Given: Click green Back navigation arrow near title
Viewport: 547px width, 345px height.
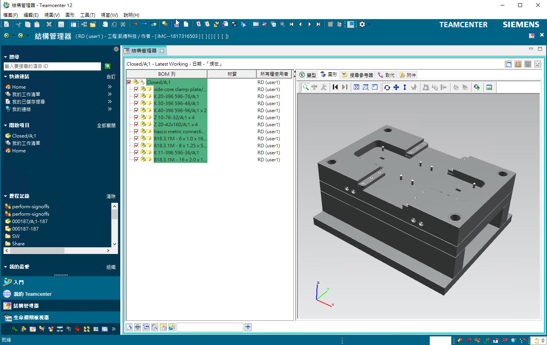Looking at the screenshot, I should (x=7, y=36).
